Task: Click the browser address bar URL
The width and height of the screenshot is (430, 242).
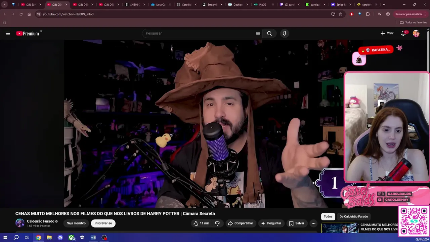Action: point(68,14)
